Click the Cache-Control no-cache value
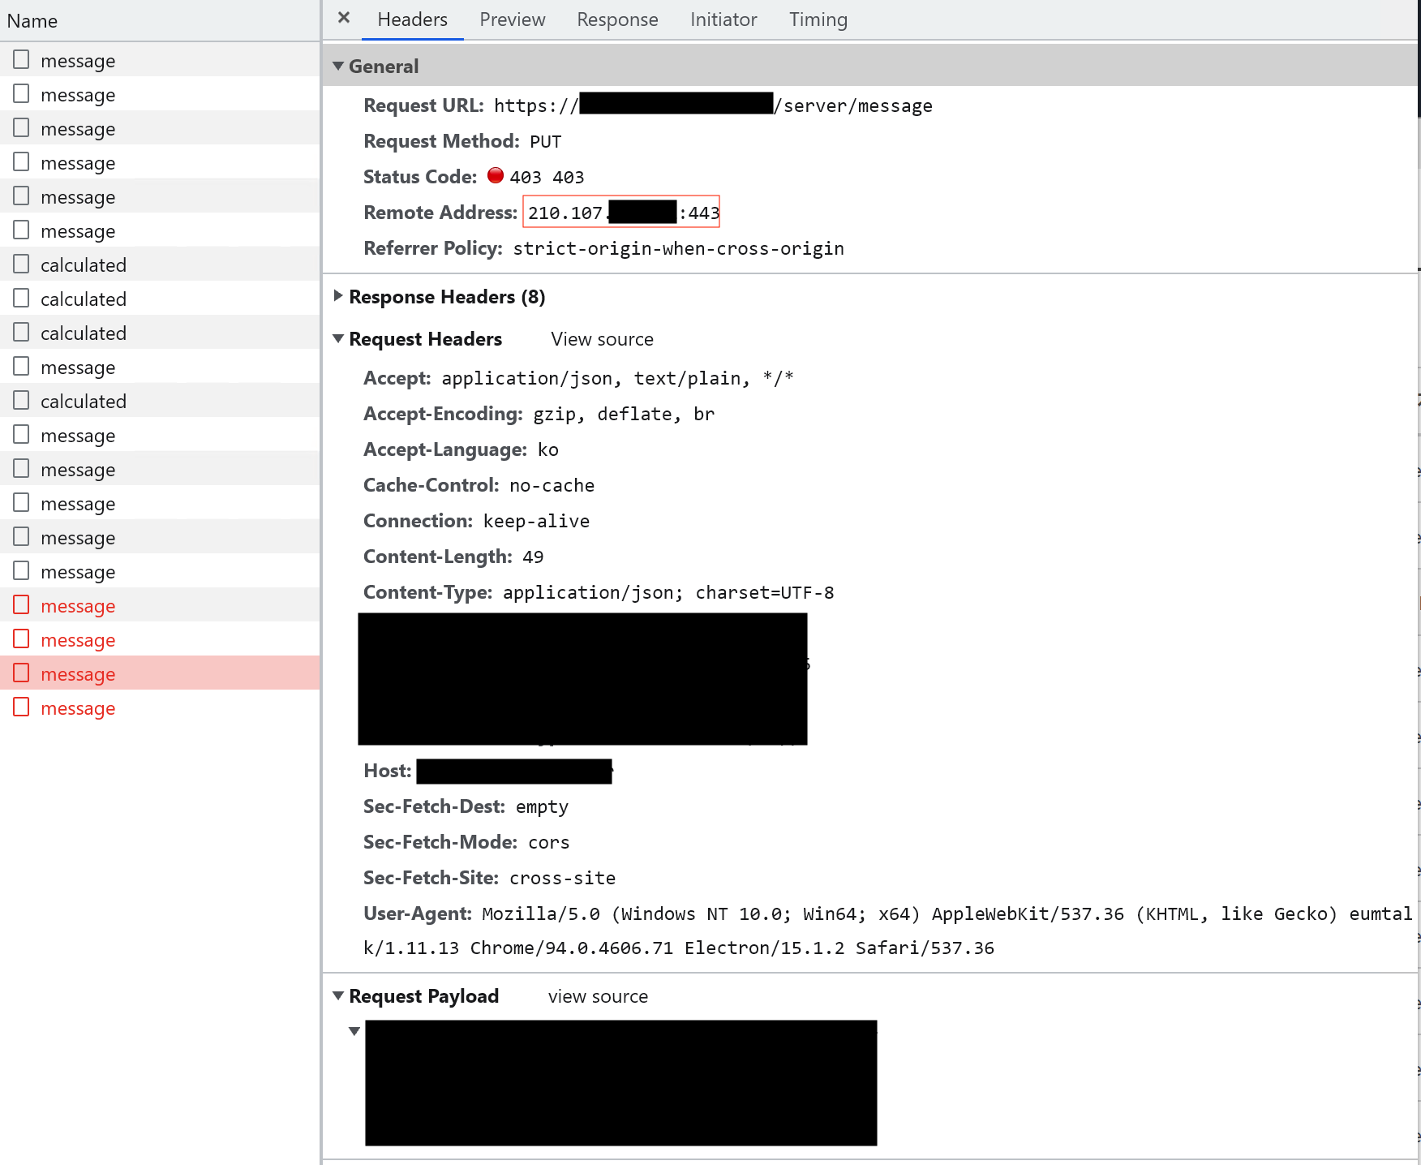The height and width of the screenshot is (1165, 1421). coord(552,485)
